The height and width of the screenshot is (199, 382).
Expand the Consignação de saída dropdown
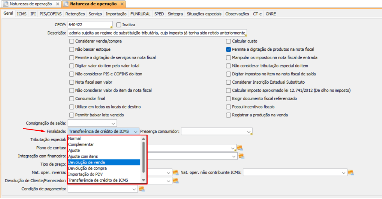click(114, 124)
